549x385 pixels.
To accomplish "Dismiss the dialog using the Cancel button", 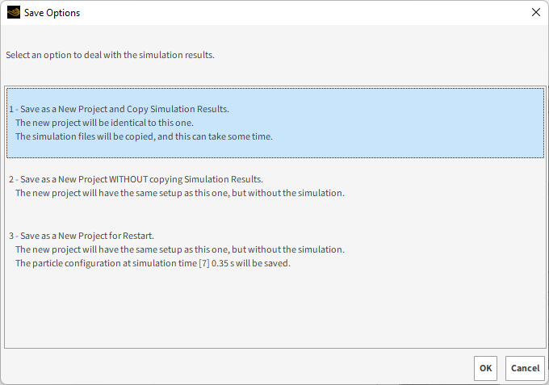I will (525, 368).
